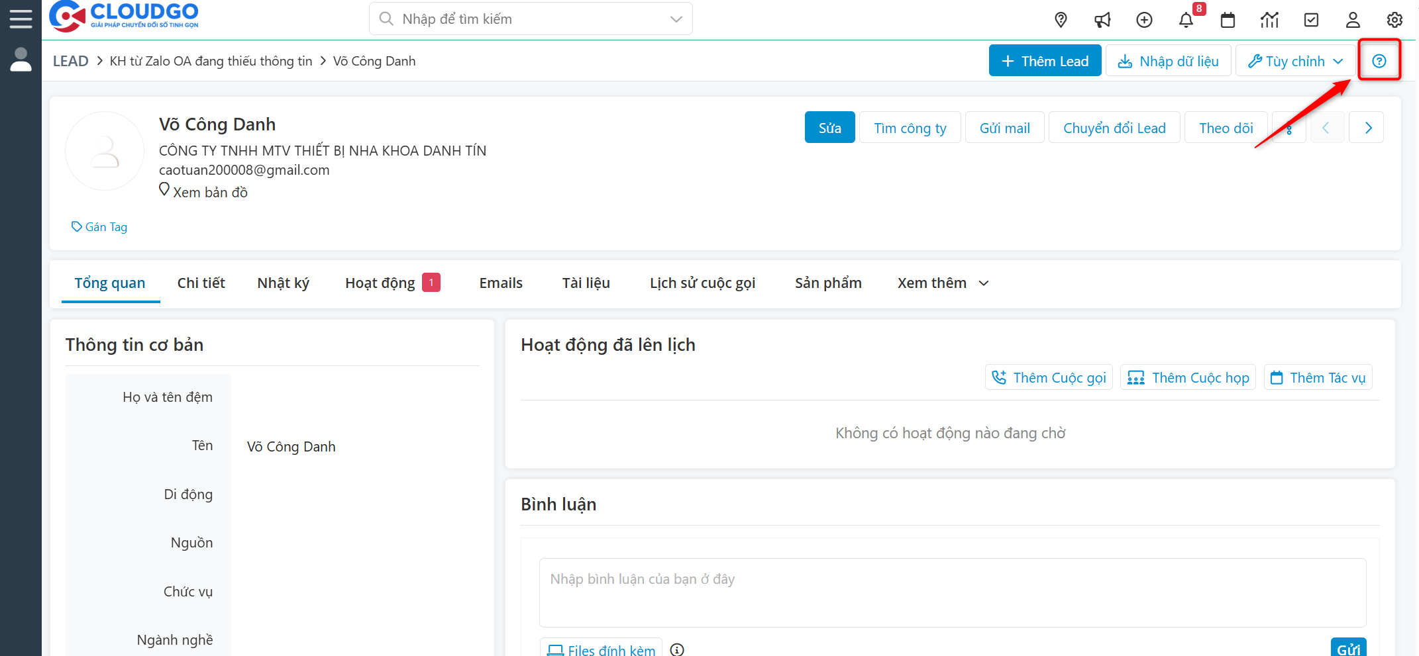Open the search box dropdown arrow
Screen dimensions: 1419x656
click(676, 19)
